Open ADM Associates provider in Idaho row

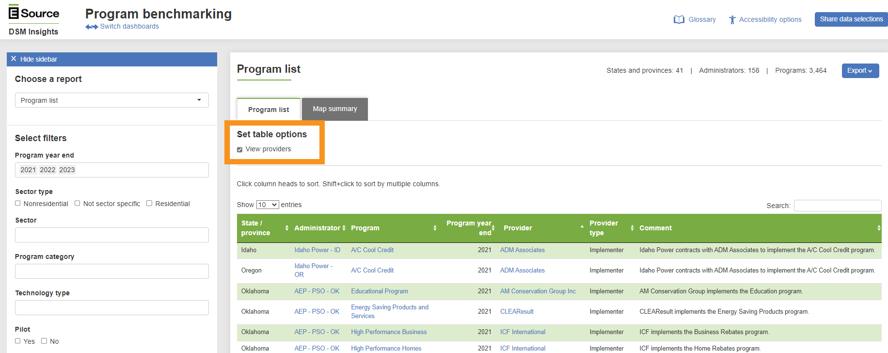point(523,250)
